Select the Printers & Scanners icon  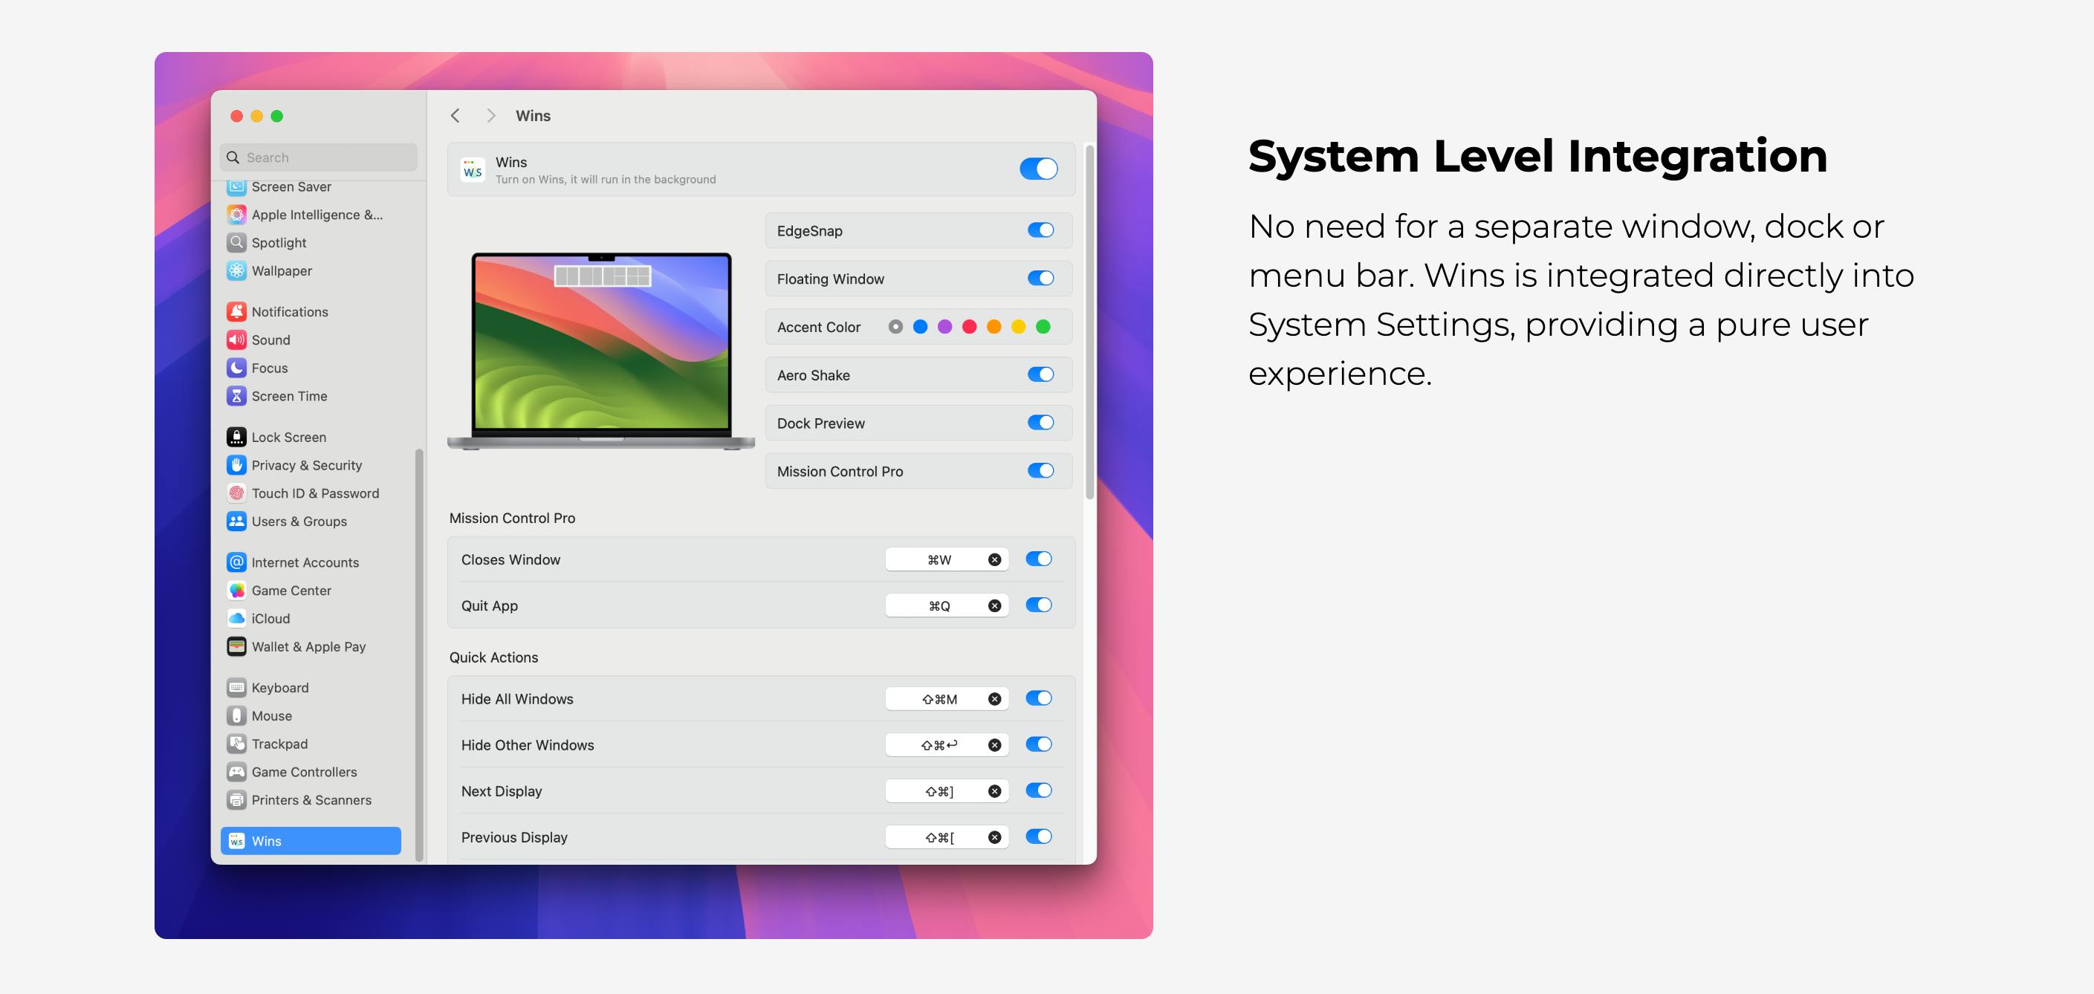(x=236, y=800)
